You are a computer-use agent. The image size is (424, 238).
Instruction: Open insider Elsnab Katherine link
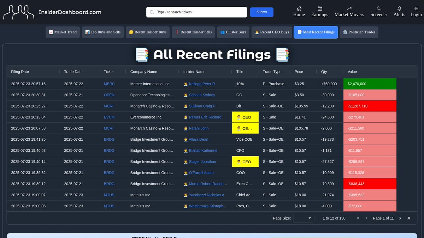tap(203, 151)
